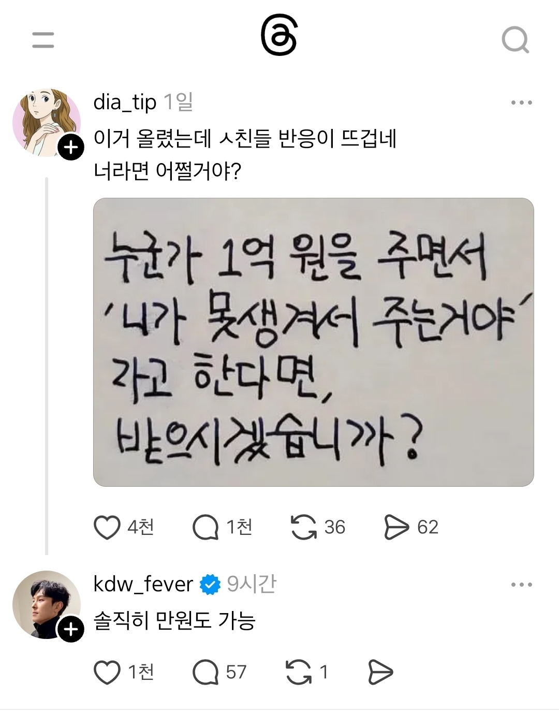Screen dimensions: 559x727
Task: View the comment count on dia_tip's post
Action: 238,528
